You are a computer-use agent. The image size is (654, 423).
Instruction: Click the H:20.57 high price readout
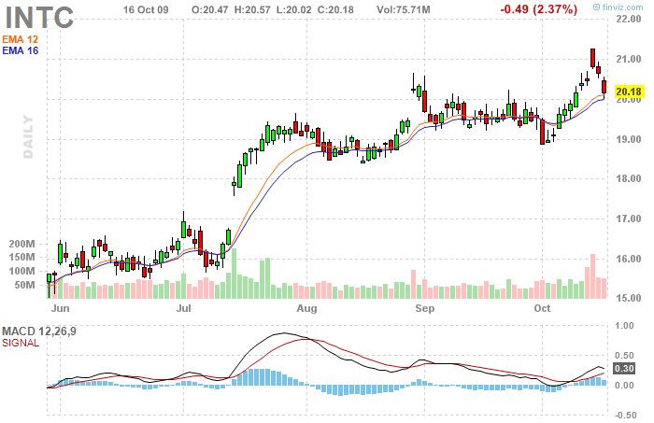click(253, 8)
